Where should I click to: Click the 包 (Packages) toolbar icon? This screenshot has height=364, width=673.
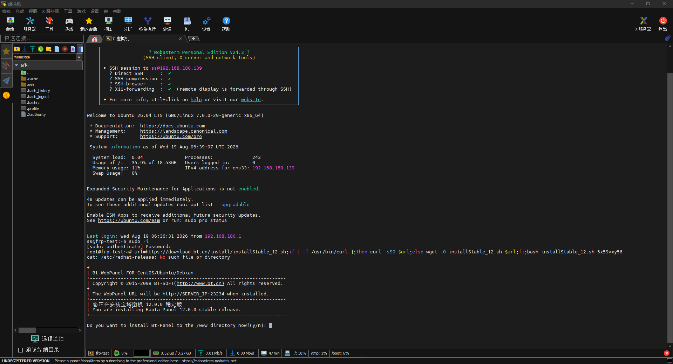pyautogui.click(x=187, y=24)
